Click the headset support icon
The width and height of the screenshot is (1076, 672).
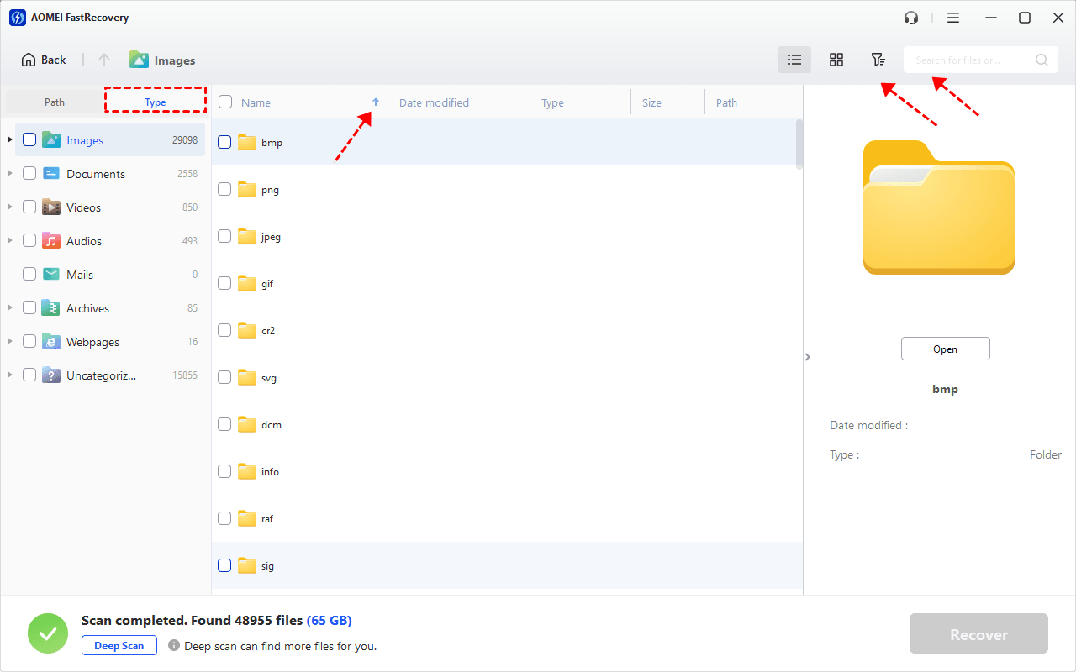coord(911,18)
